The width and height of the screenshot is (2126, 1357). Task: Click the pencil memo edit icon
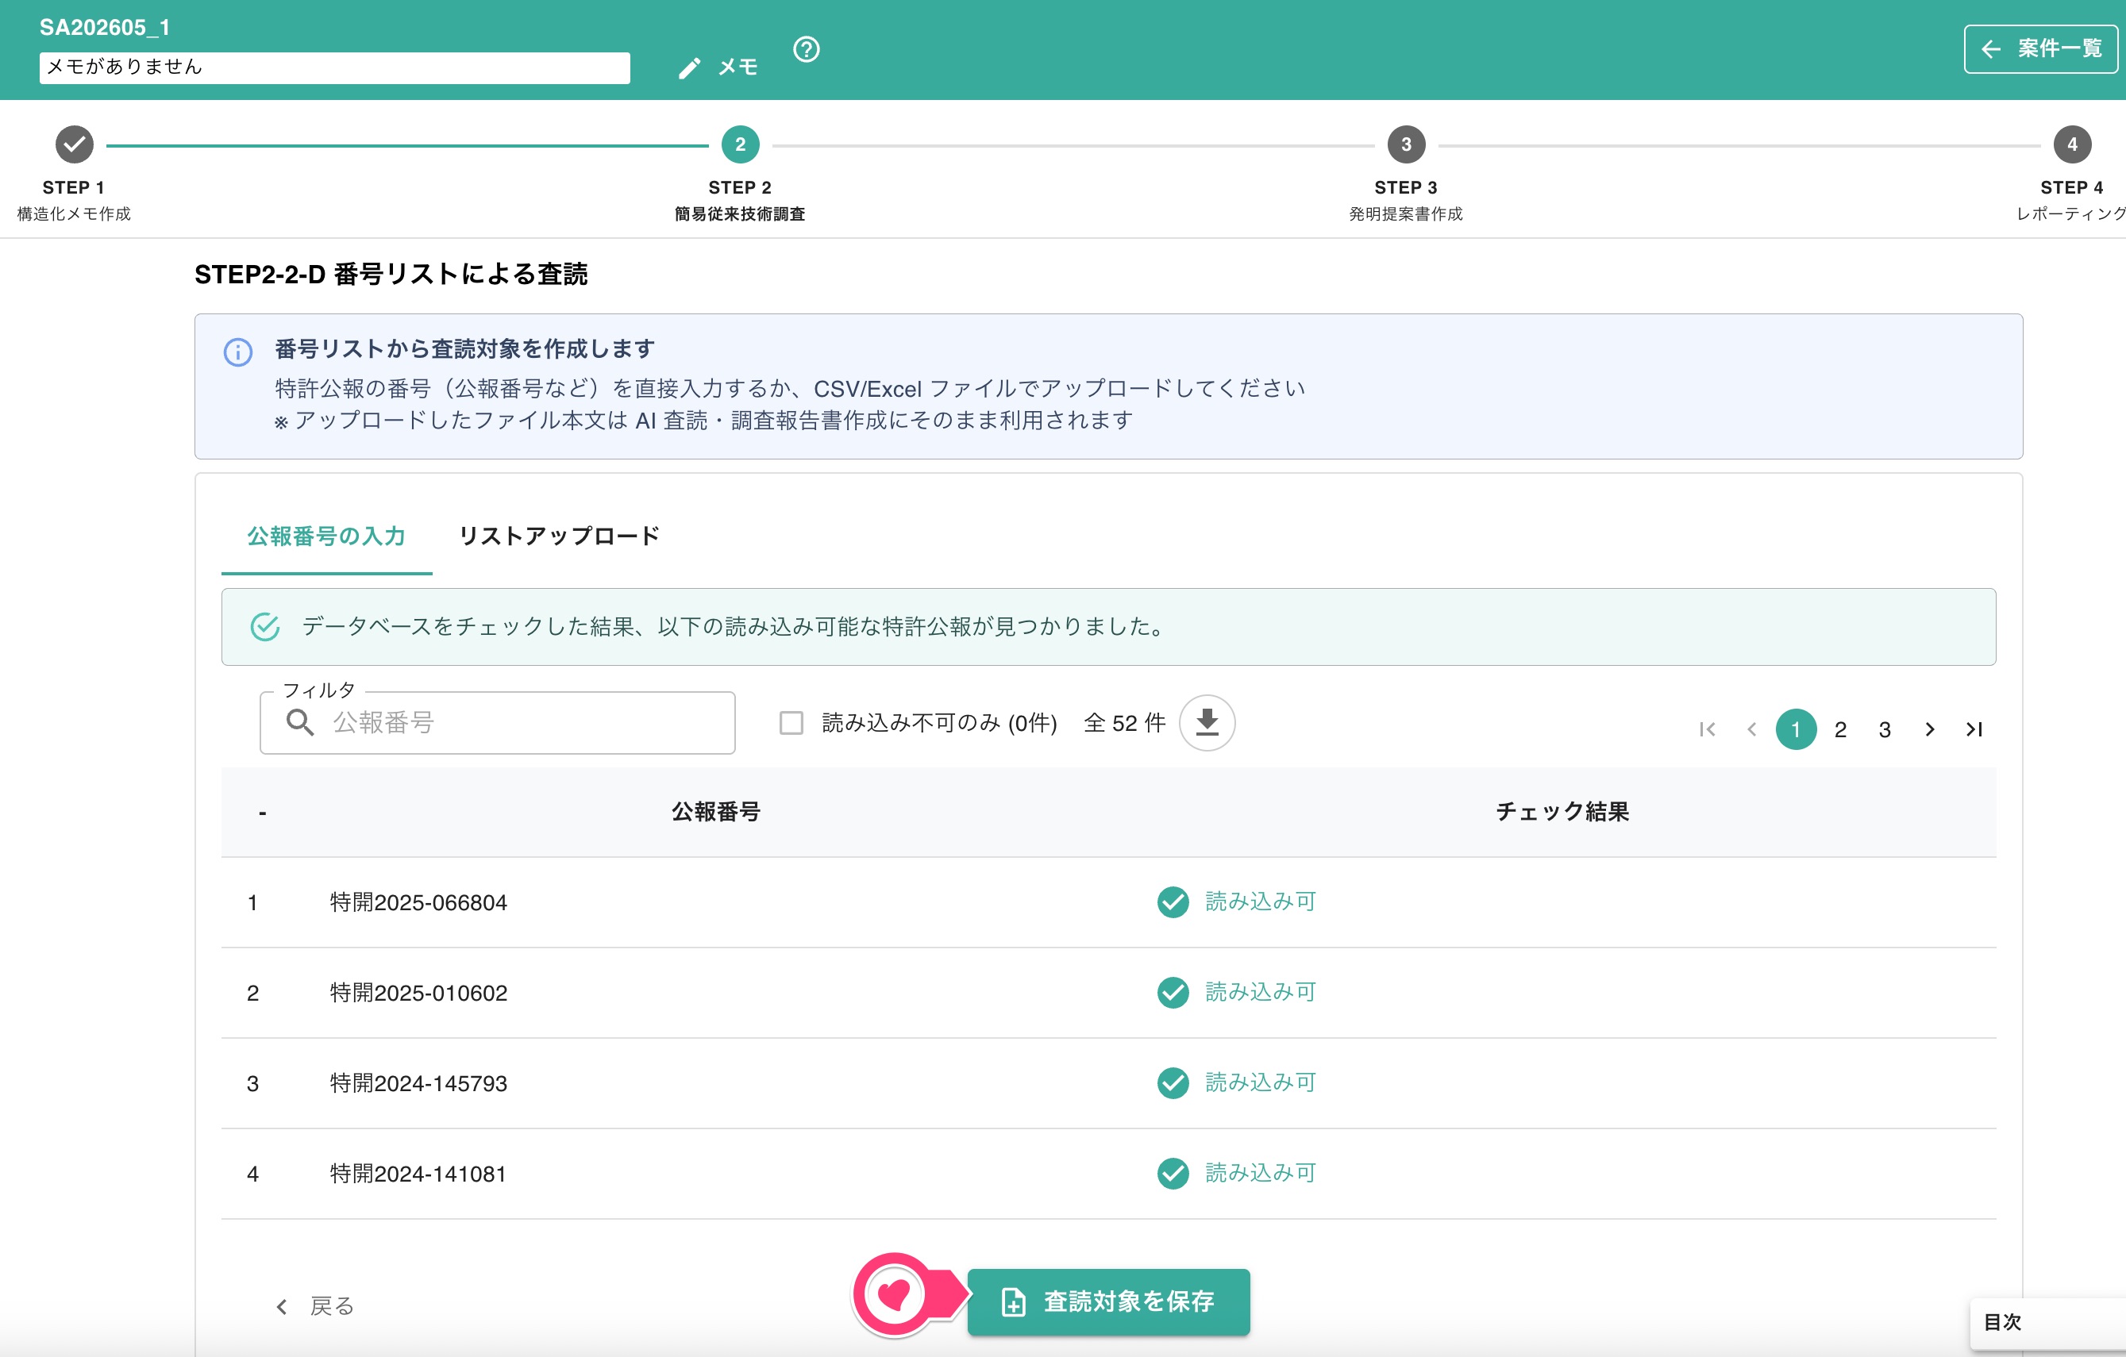click(690, 68)
